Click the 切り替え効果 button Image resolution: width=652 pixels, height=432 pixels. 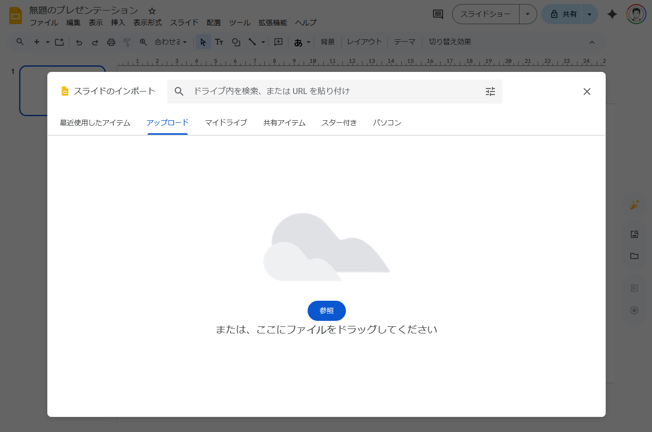(450, 42)
